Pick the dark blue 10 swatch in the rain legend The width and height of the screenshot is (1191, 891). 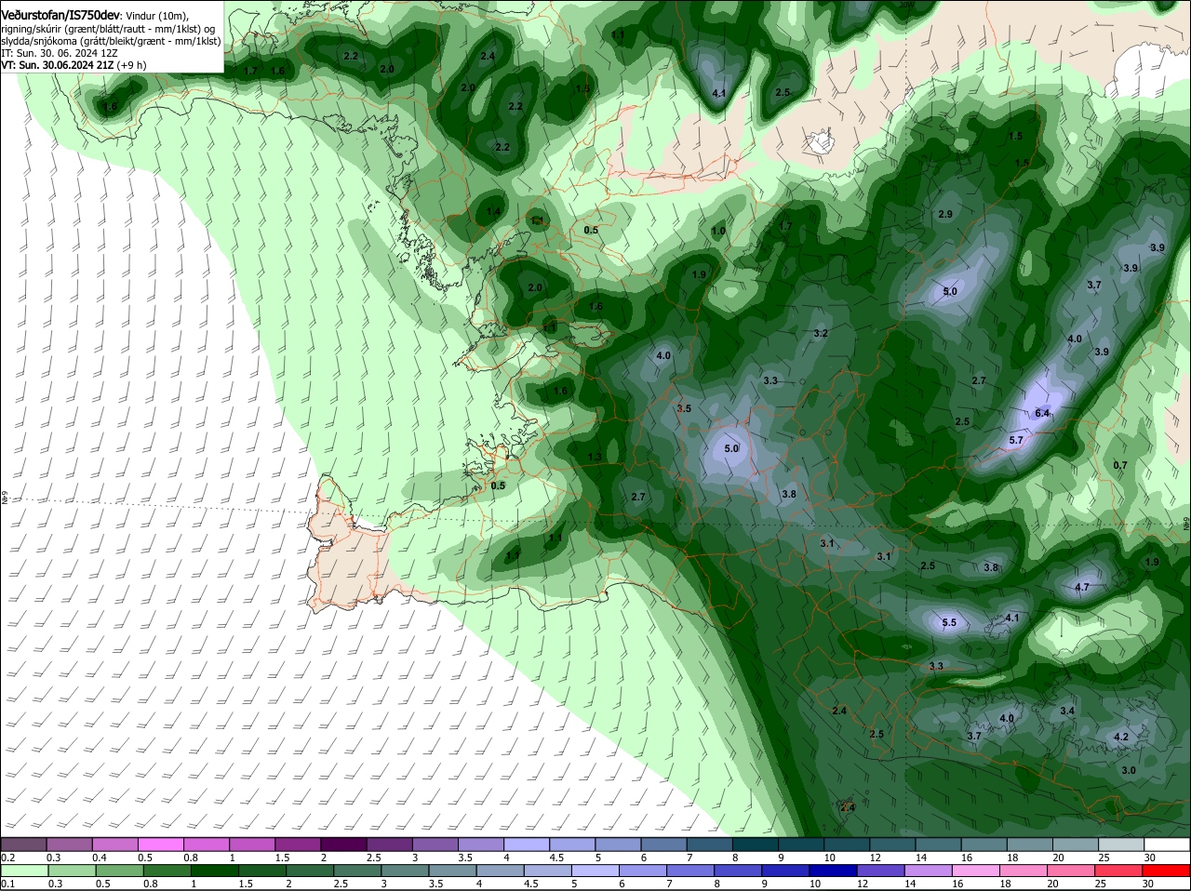835,871
